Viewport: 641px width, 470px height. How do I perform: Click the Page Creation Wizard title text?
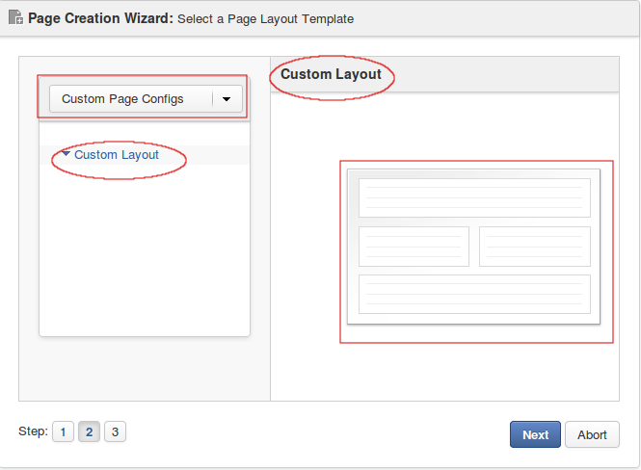click(100, 18)
